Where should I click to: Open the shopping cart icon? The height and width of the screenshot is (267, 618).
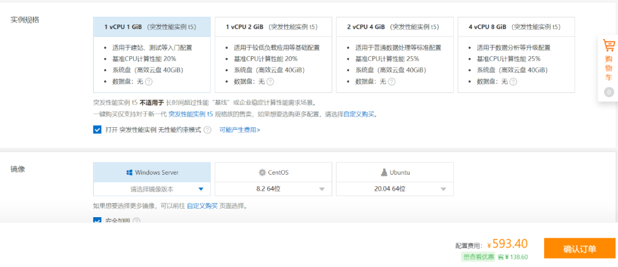(x=609, y=45)
